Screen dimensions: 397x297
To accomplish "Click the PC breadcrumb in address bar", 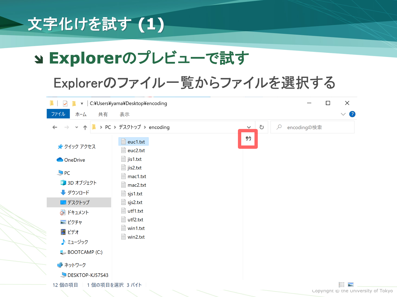I will [108, 127].
